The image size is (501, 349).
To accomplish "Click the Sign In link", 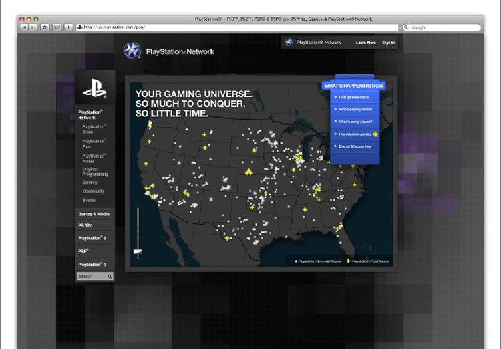I will point(389,43).
